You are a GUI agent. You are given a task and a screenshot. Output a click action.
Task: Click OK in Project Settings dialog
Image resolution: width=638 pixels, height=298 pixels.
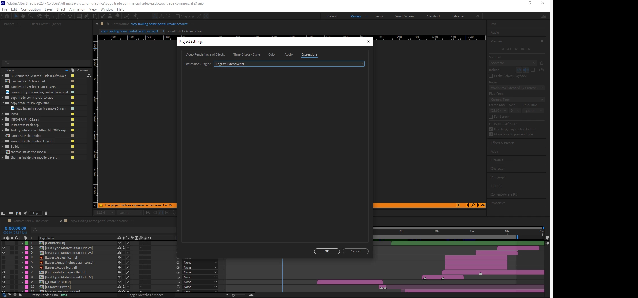point(327,251)
